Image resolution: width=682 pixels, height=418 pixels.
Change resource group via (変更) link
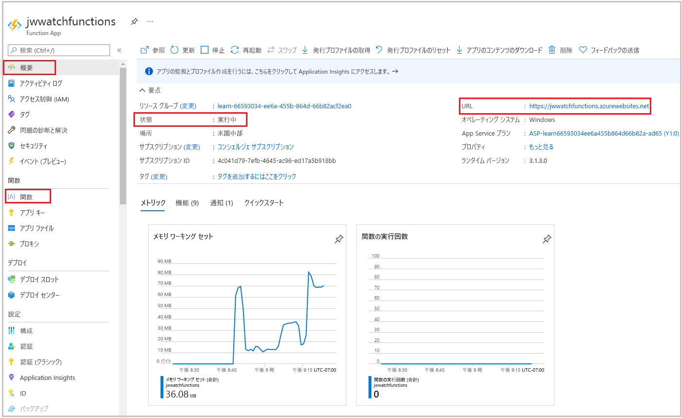[x=188, y=106]
